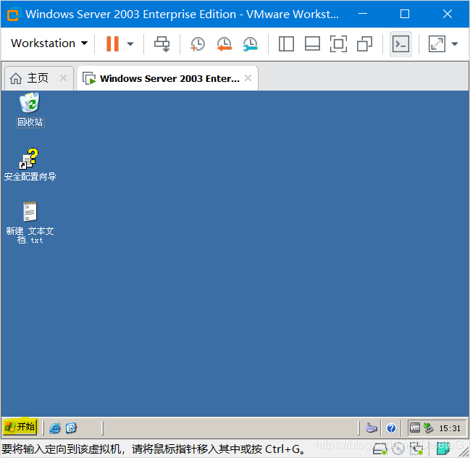470x458 pixels.
Task: Open the 开始 Start menu
Action: (x=20, y=427)
